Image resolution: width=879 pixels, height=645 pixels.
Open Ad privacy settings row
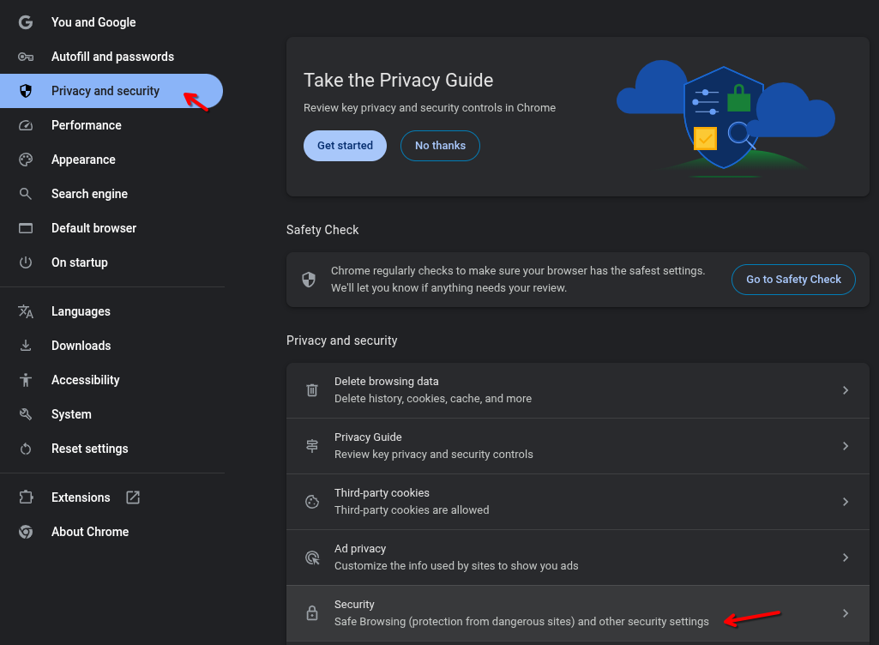point(577,558)
